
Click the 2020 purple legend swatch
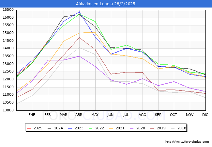(x=131, y=128)
